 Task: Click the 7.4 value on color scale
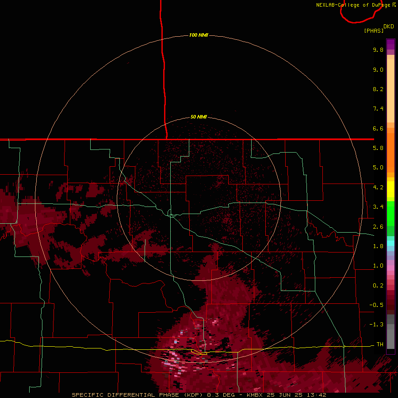click(x=378, y=109)
